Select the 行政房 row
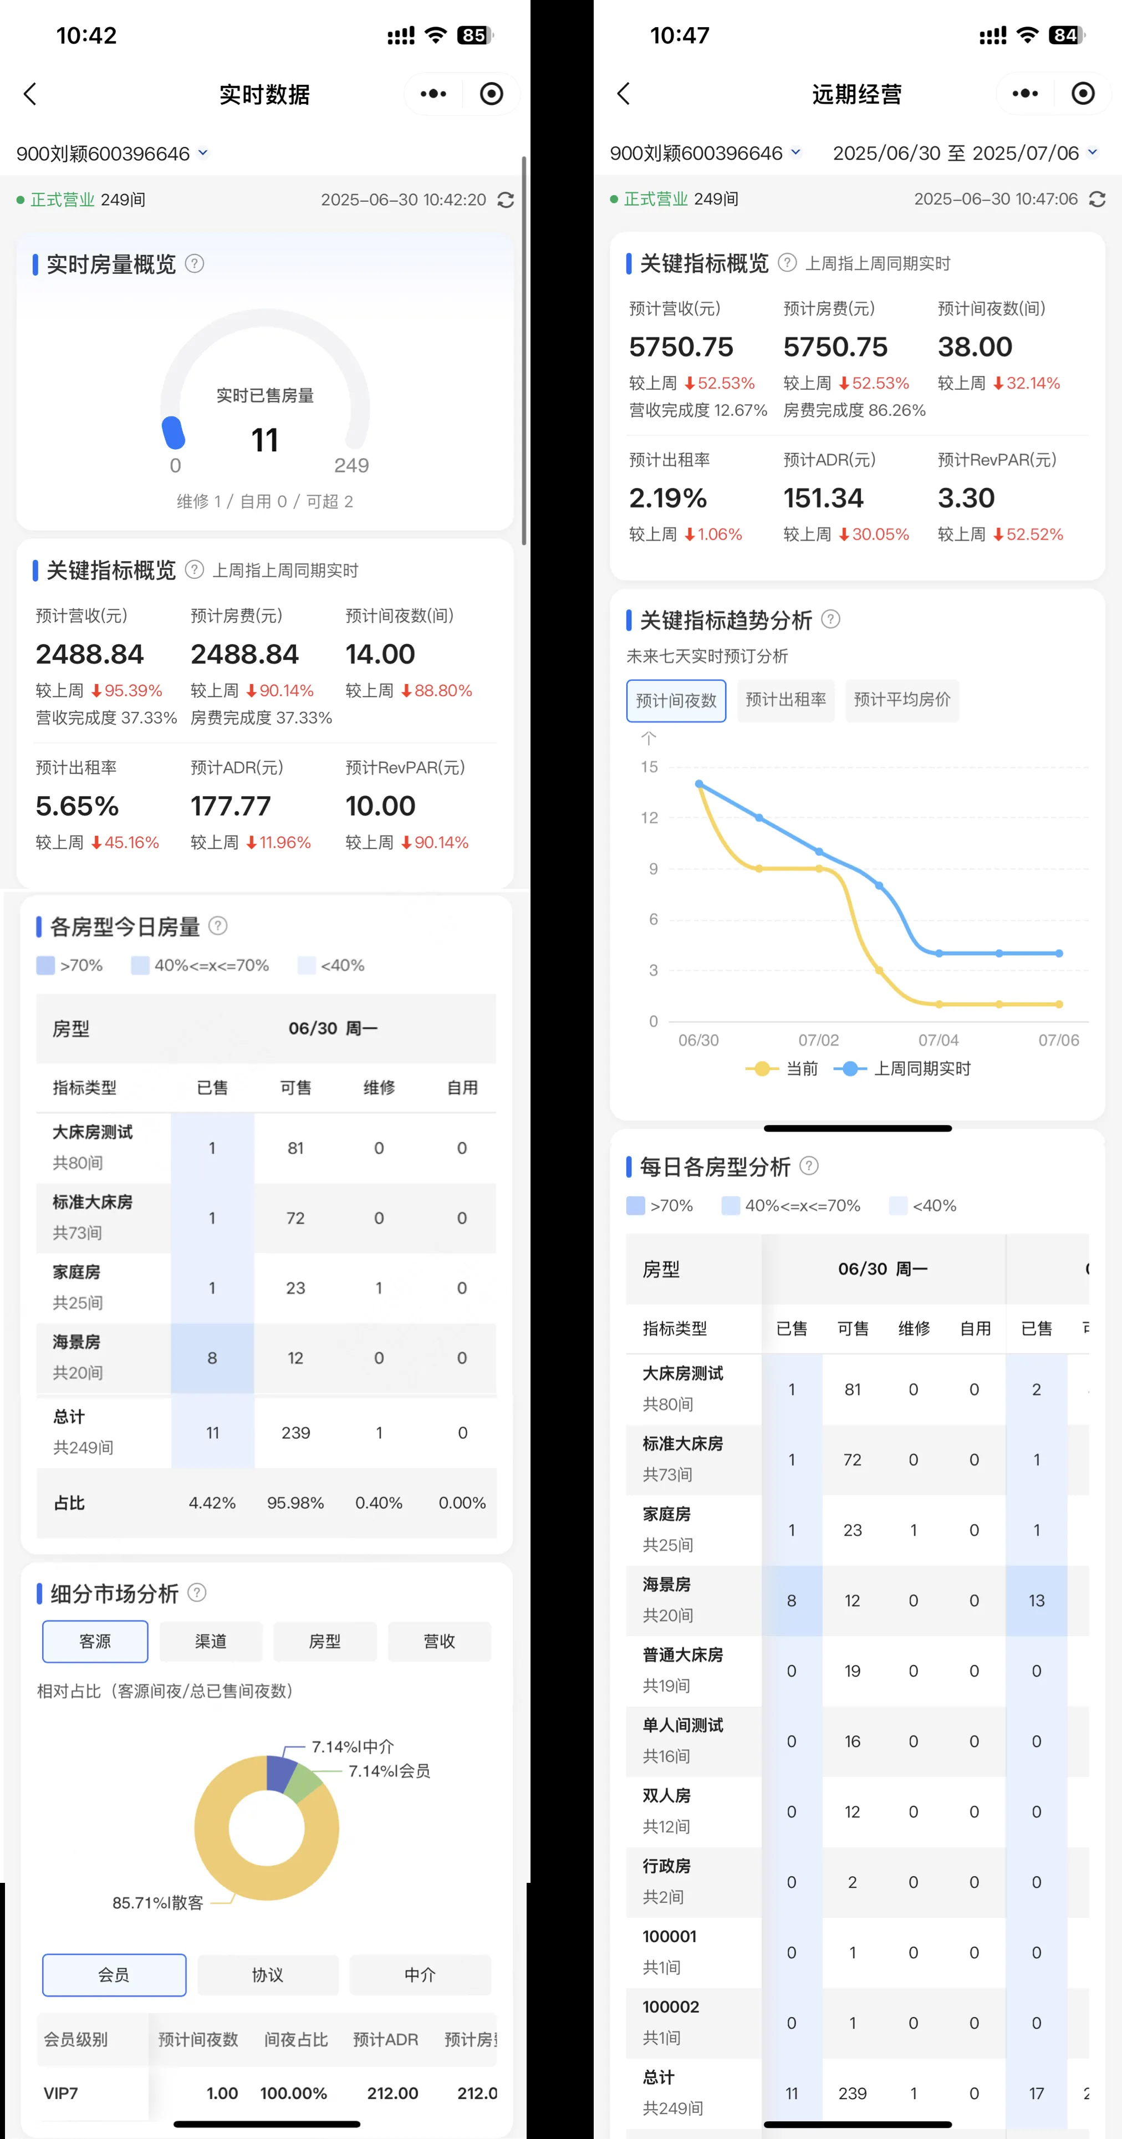This screenshot has height=2139, width=1122. [857, 1882]
